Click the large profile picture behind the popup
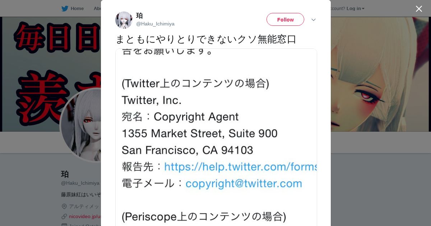The height and width of the screenshot is (226, 431). tap(81, 126)
